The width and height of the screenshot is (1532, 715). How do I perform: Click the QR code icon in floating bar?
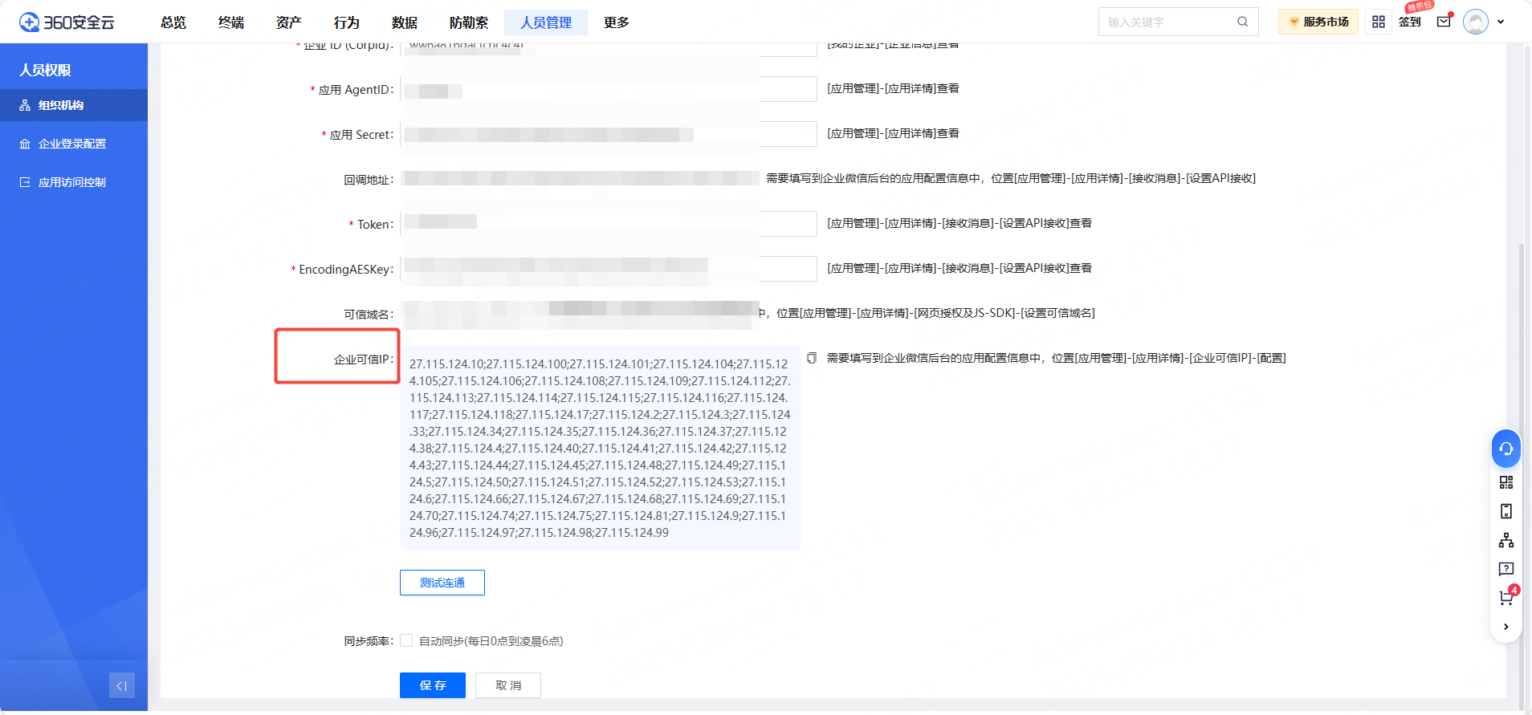pos(1506,482)
